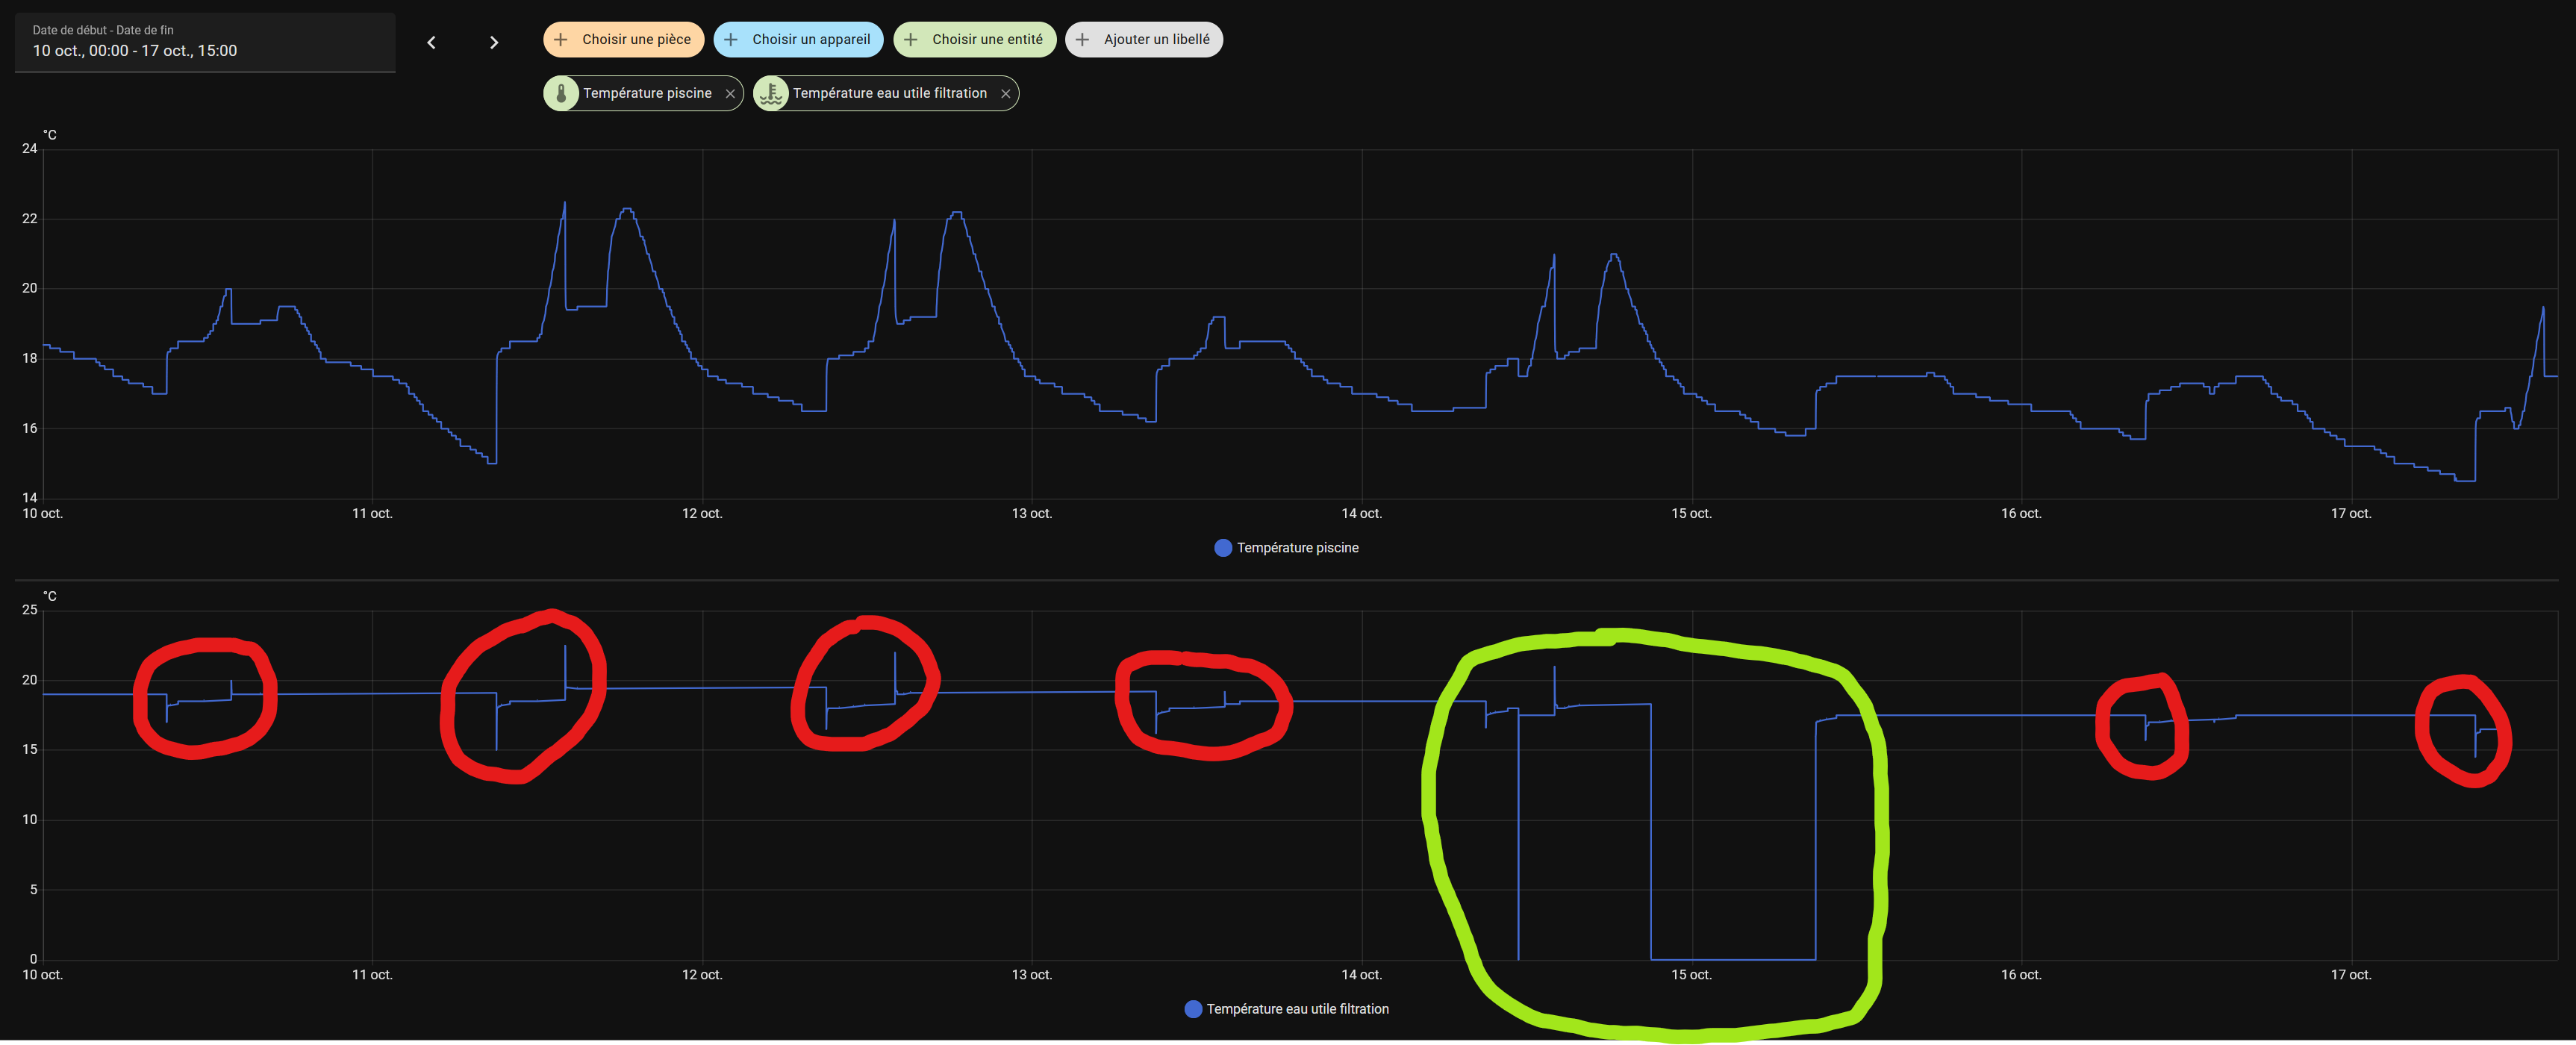2576x1045 pixels.
Task: Remove the Température piscine entity chip
Action: coord(730,94)
